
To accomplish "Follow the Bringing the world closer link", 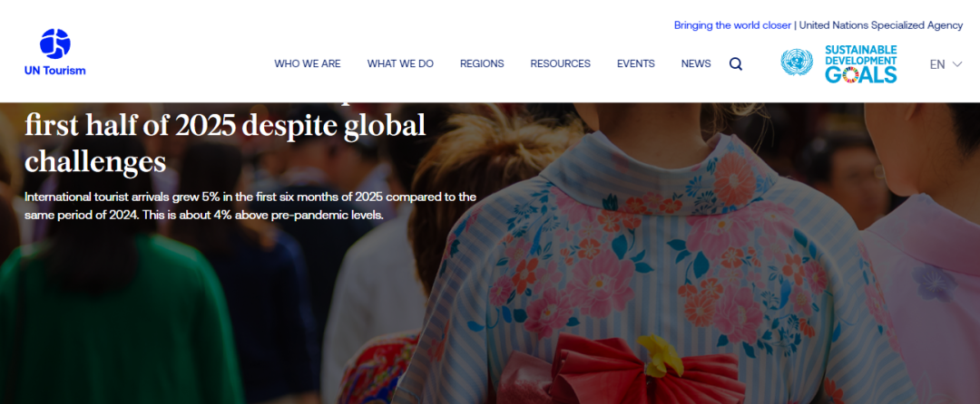I will coord(732,25).
